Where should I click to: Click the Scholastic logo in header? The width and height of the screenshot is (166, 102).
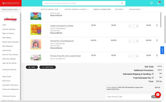tap(11, 3)
